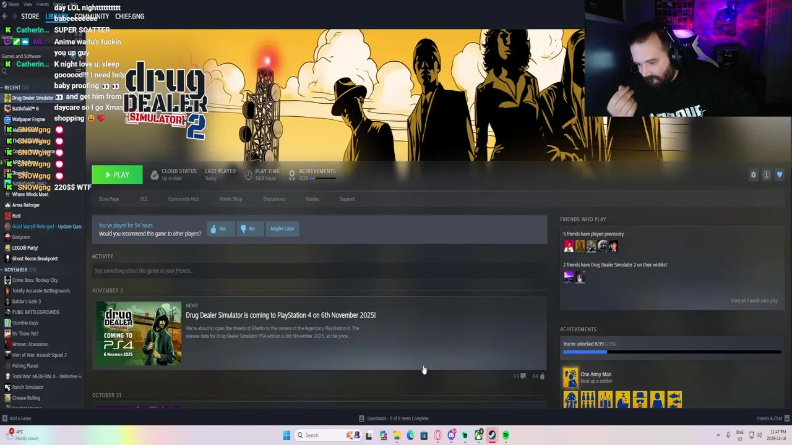The width and height of the screenshot is (792, 445).
Task: Click the mushroom achievement icon
Action: pyautogui.click(x=570, y=400)
